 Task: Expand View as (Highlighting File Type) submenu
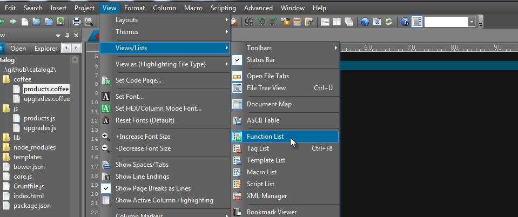(165, 64)
